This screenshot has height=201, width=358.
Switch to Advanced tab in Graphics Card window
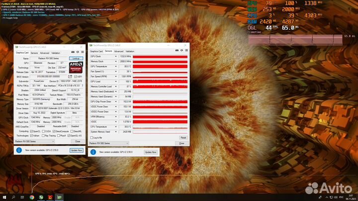coord(45,53)
